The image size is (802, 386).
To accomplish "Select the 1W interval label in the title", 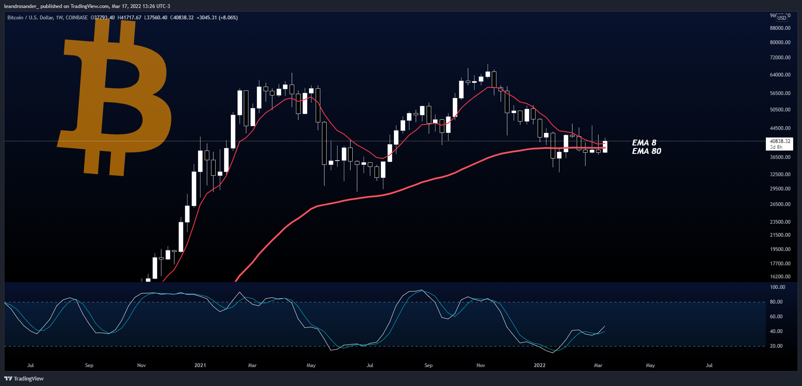I will pos(59,18).
